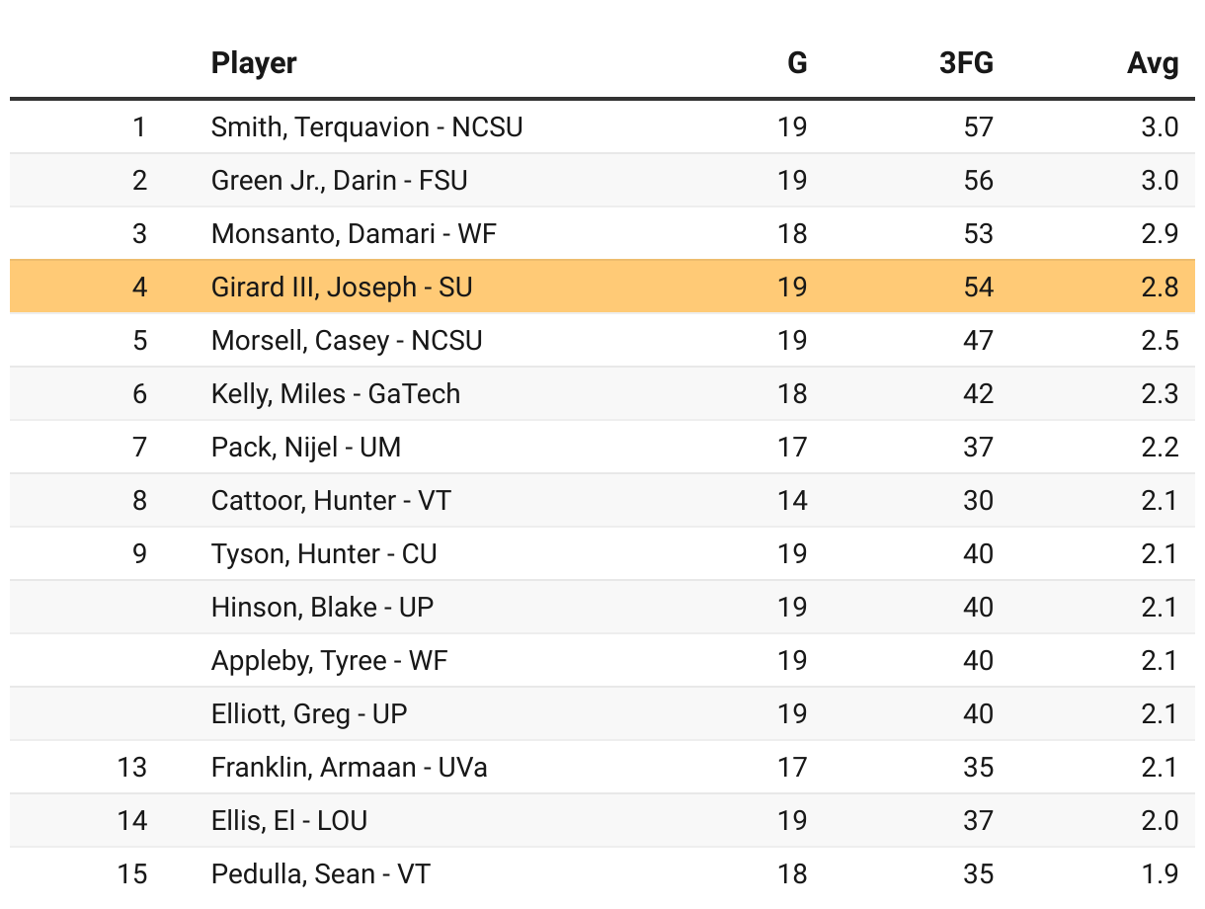This screenshot has height=909, width=1205.
Task: Click the 3FG column header
Action: (966, 63)
